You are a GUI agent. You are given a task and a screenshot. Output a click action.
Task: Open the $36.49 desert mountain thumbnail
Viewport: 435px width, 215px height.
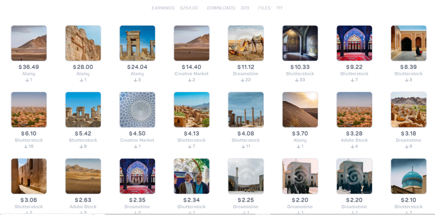[x=29, y=43]
